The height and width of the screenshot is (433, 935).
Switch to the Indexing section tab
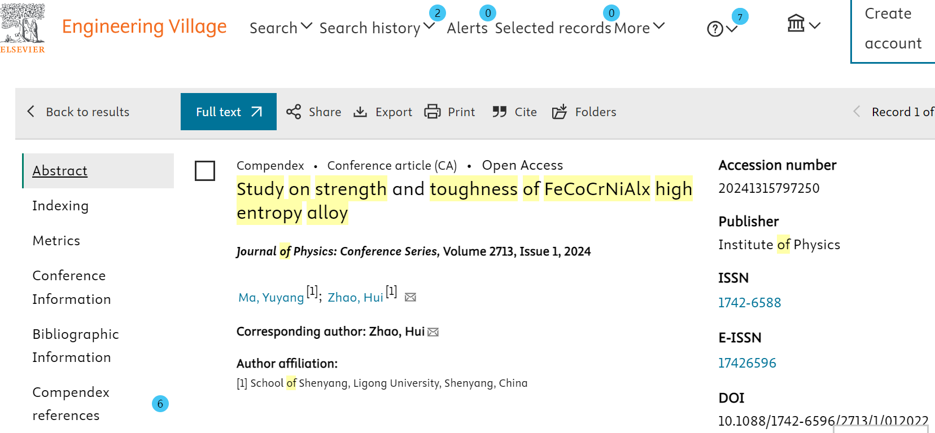click(60, 206)
